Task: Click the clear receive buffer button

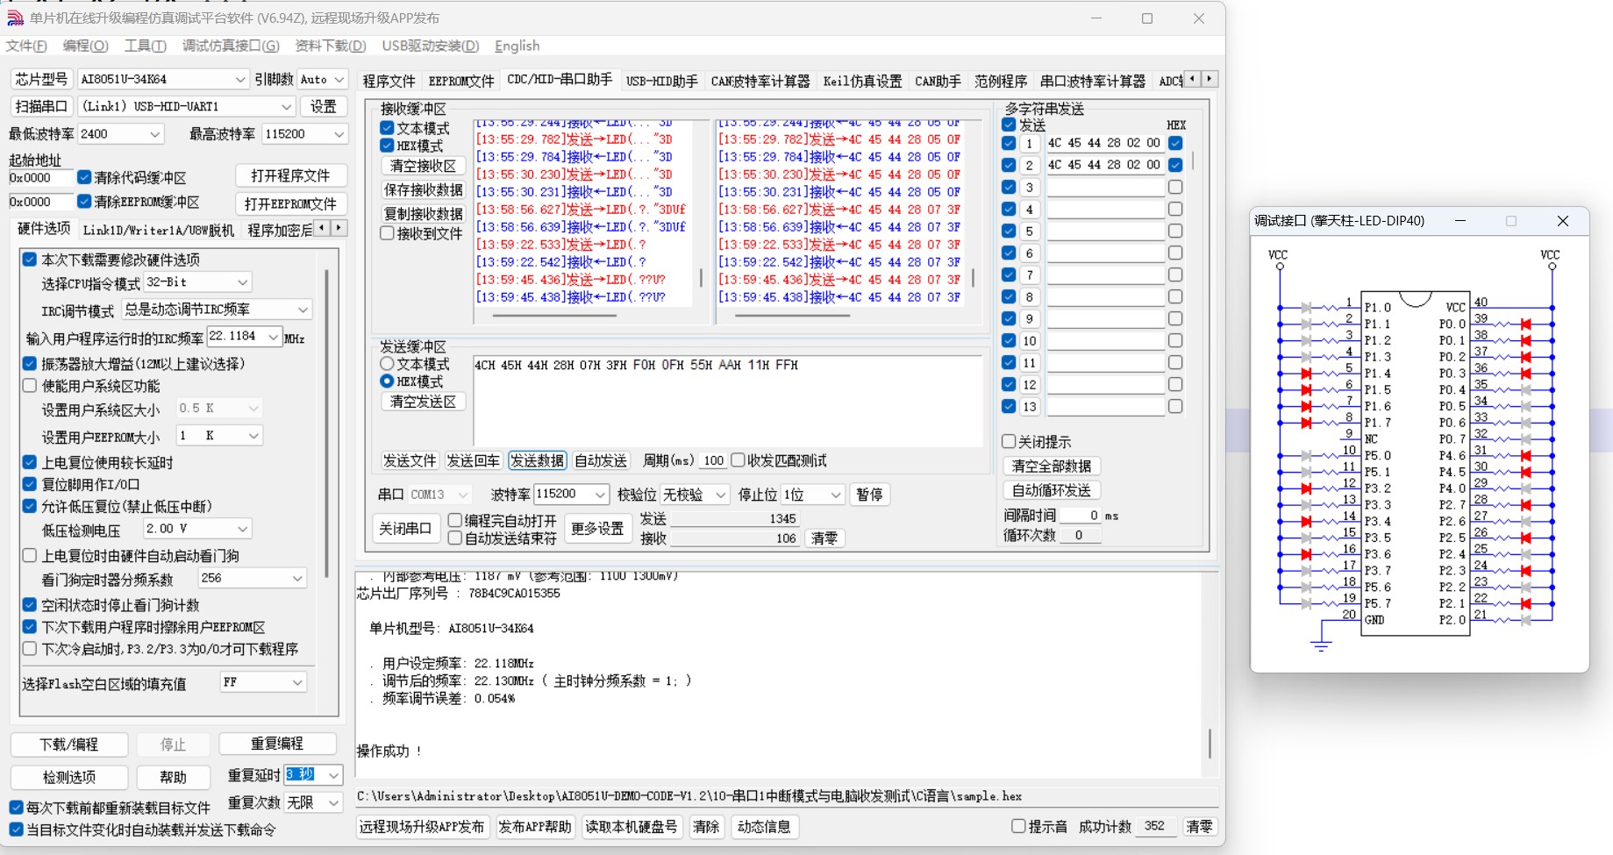Action: (423, 166)
